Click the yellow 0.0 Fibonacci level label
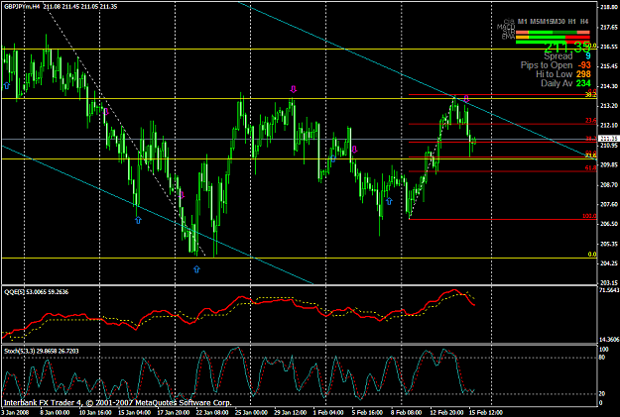Viewport: 620px width, 417px height. coord(592,255)
